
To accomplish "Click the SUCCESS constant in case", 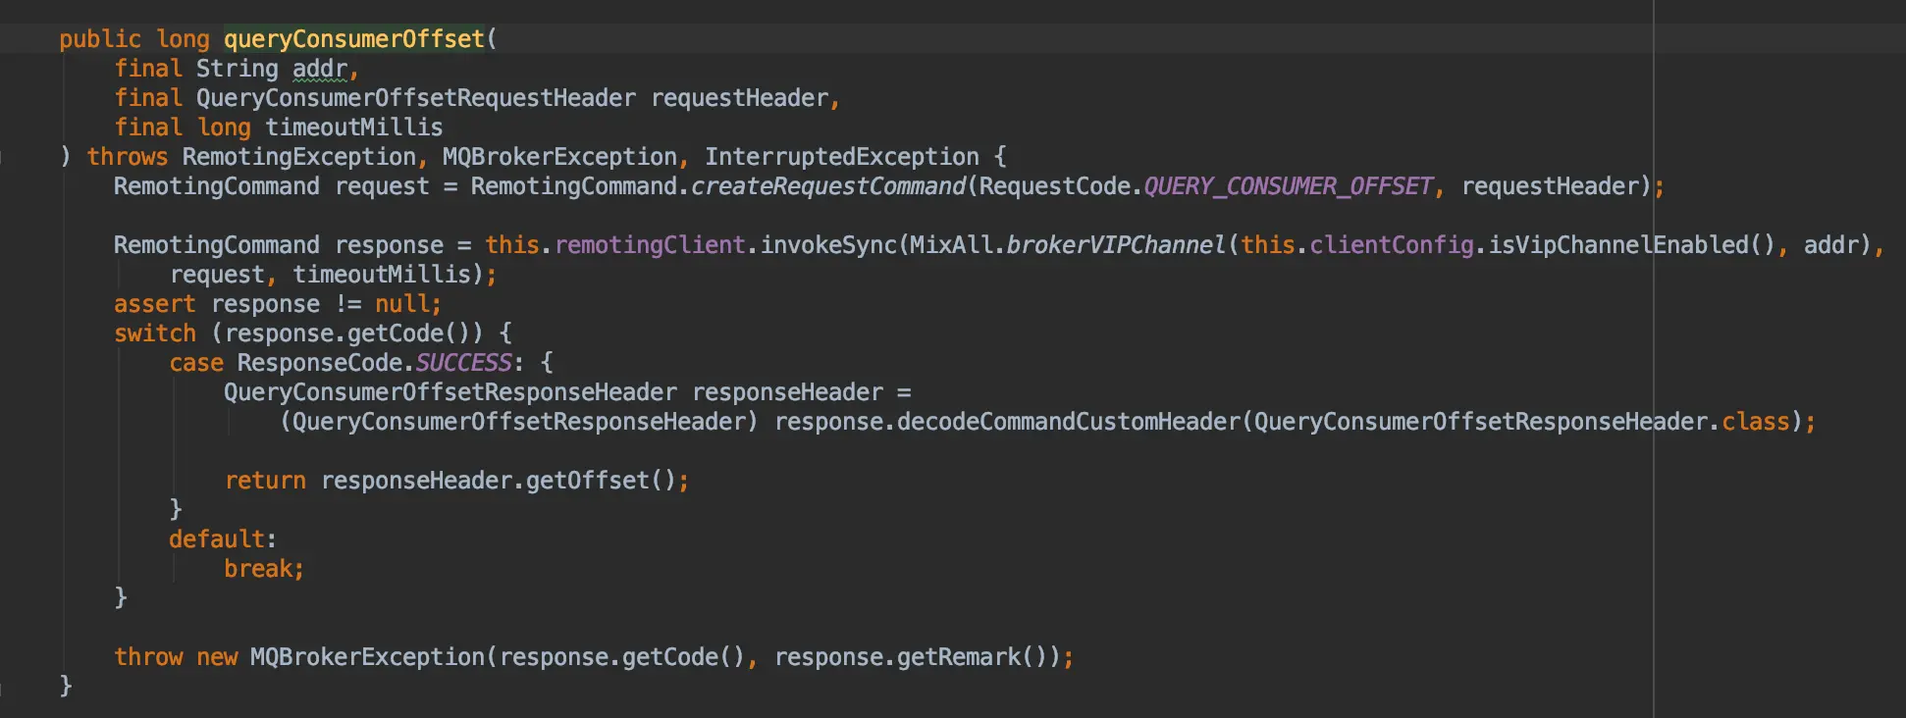I will pyautogui.click(x=464, y=363).
